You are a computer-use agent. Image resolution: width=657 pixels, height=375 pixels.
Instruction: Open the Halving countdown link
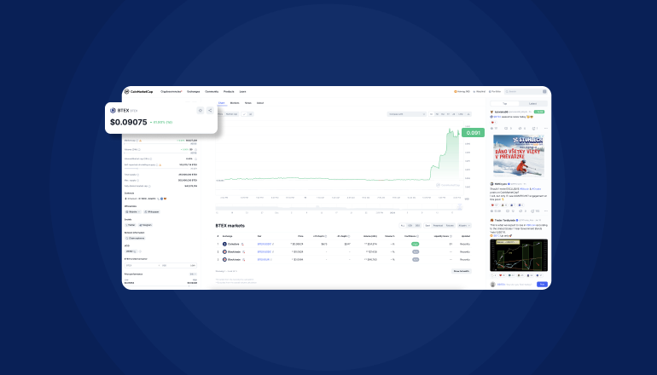462,92
